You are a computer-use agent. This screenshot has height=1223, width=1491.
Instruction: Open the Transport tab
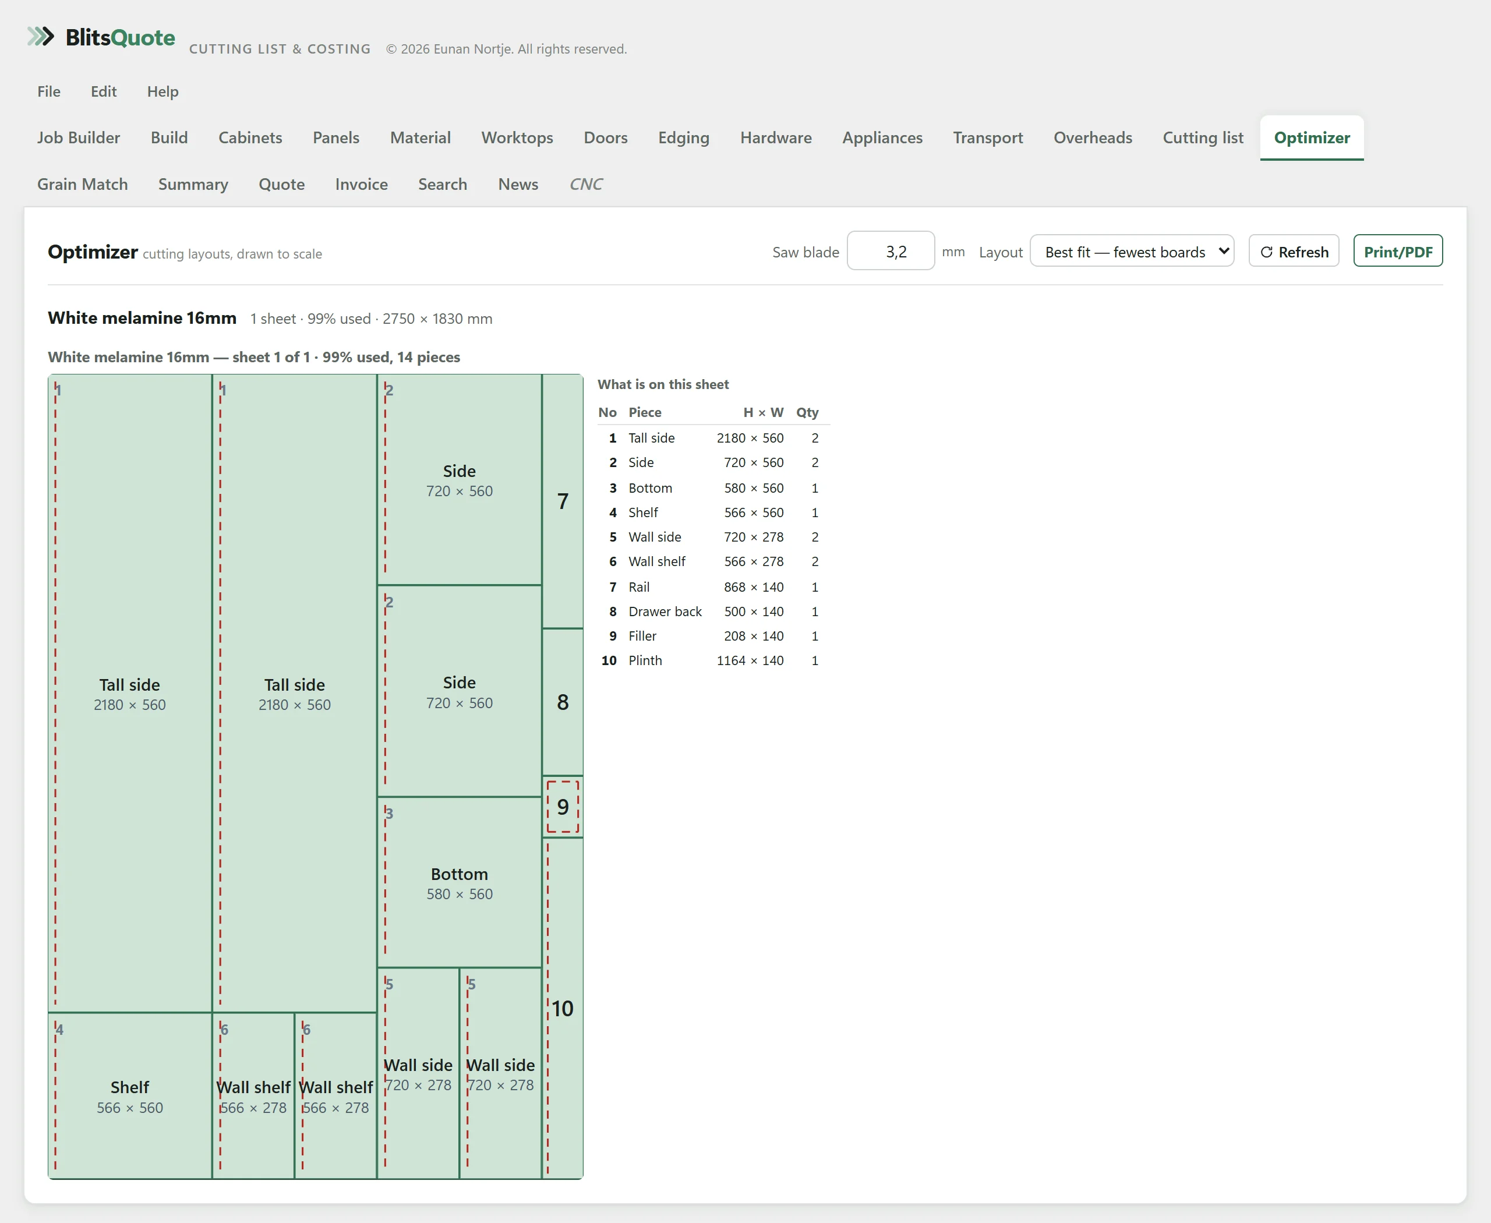click(988, 137)
